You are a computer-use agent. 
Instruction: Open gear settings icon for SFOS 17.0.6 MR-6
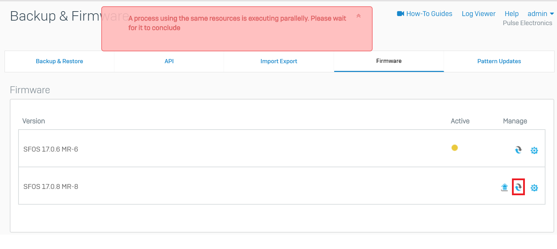click(534, 151)
